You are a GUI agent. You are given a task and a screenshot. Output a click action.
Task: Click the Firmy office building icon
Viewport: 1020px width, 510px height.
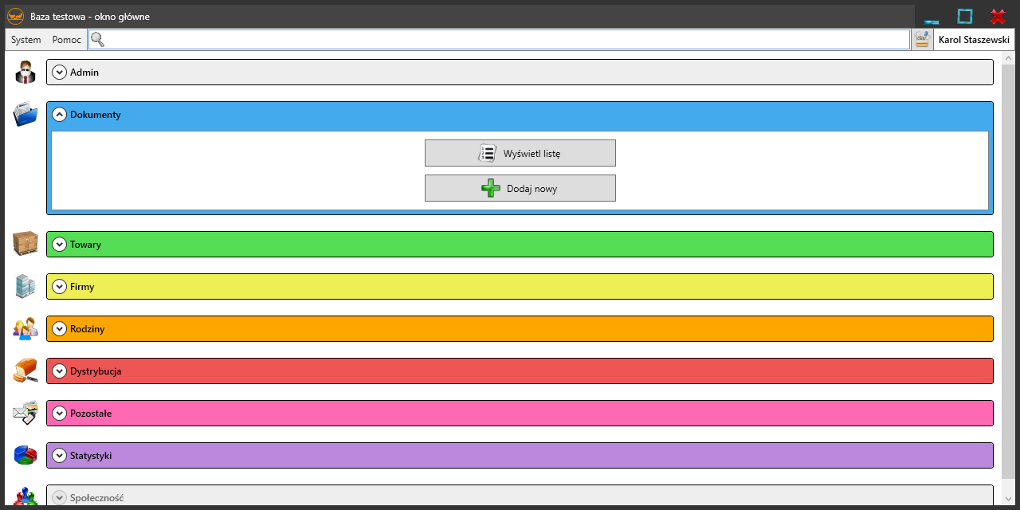pyautogui.click(x=25, y=286)
